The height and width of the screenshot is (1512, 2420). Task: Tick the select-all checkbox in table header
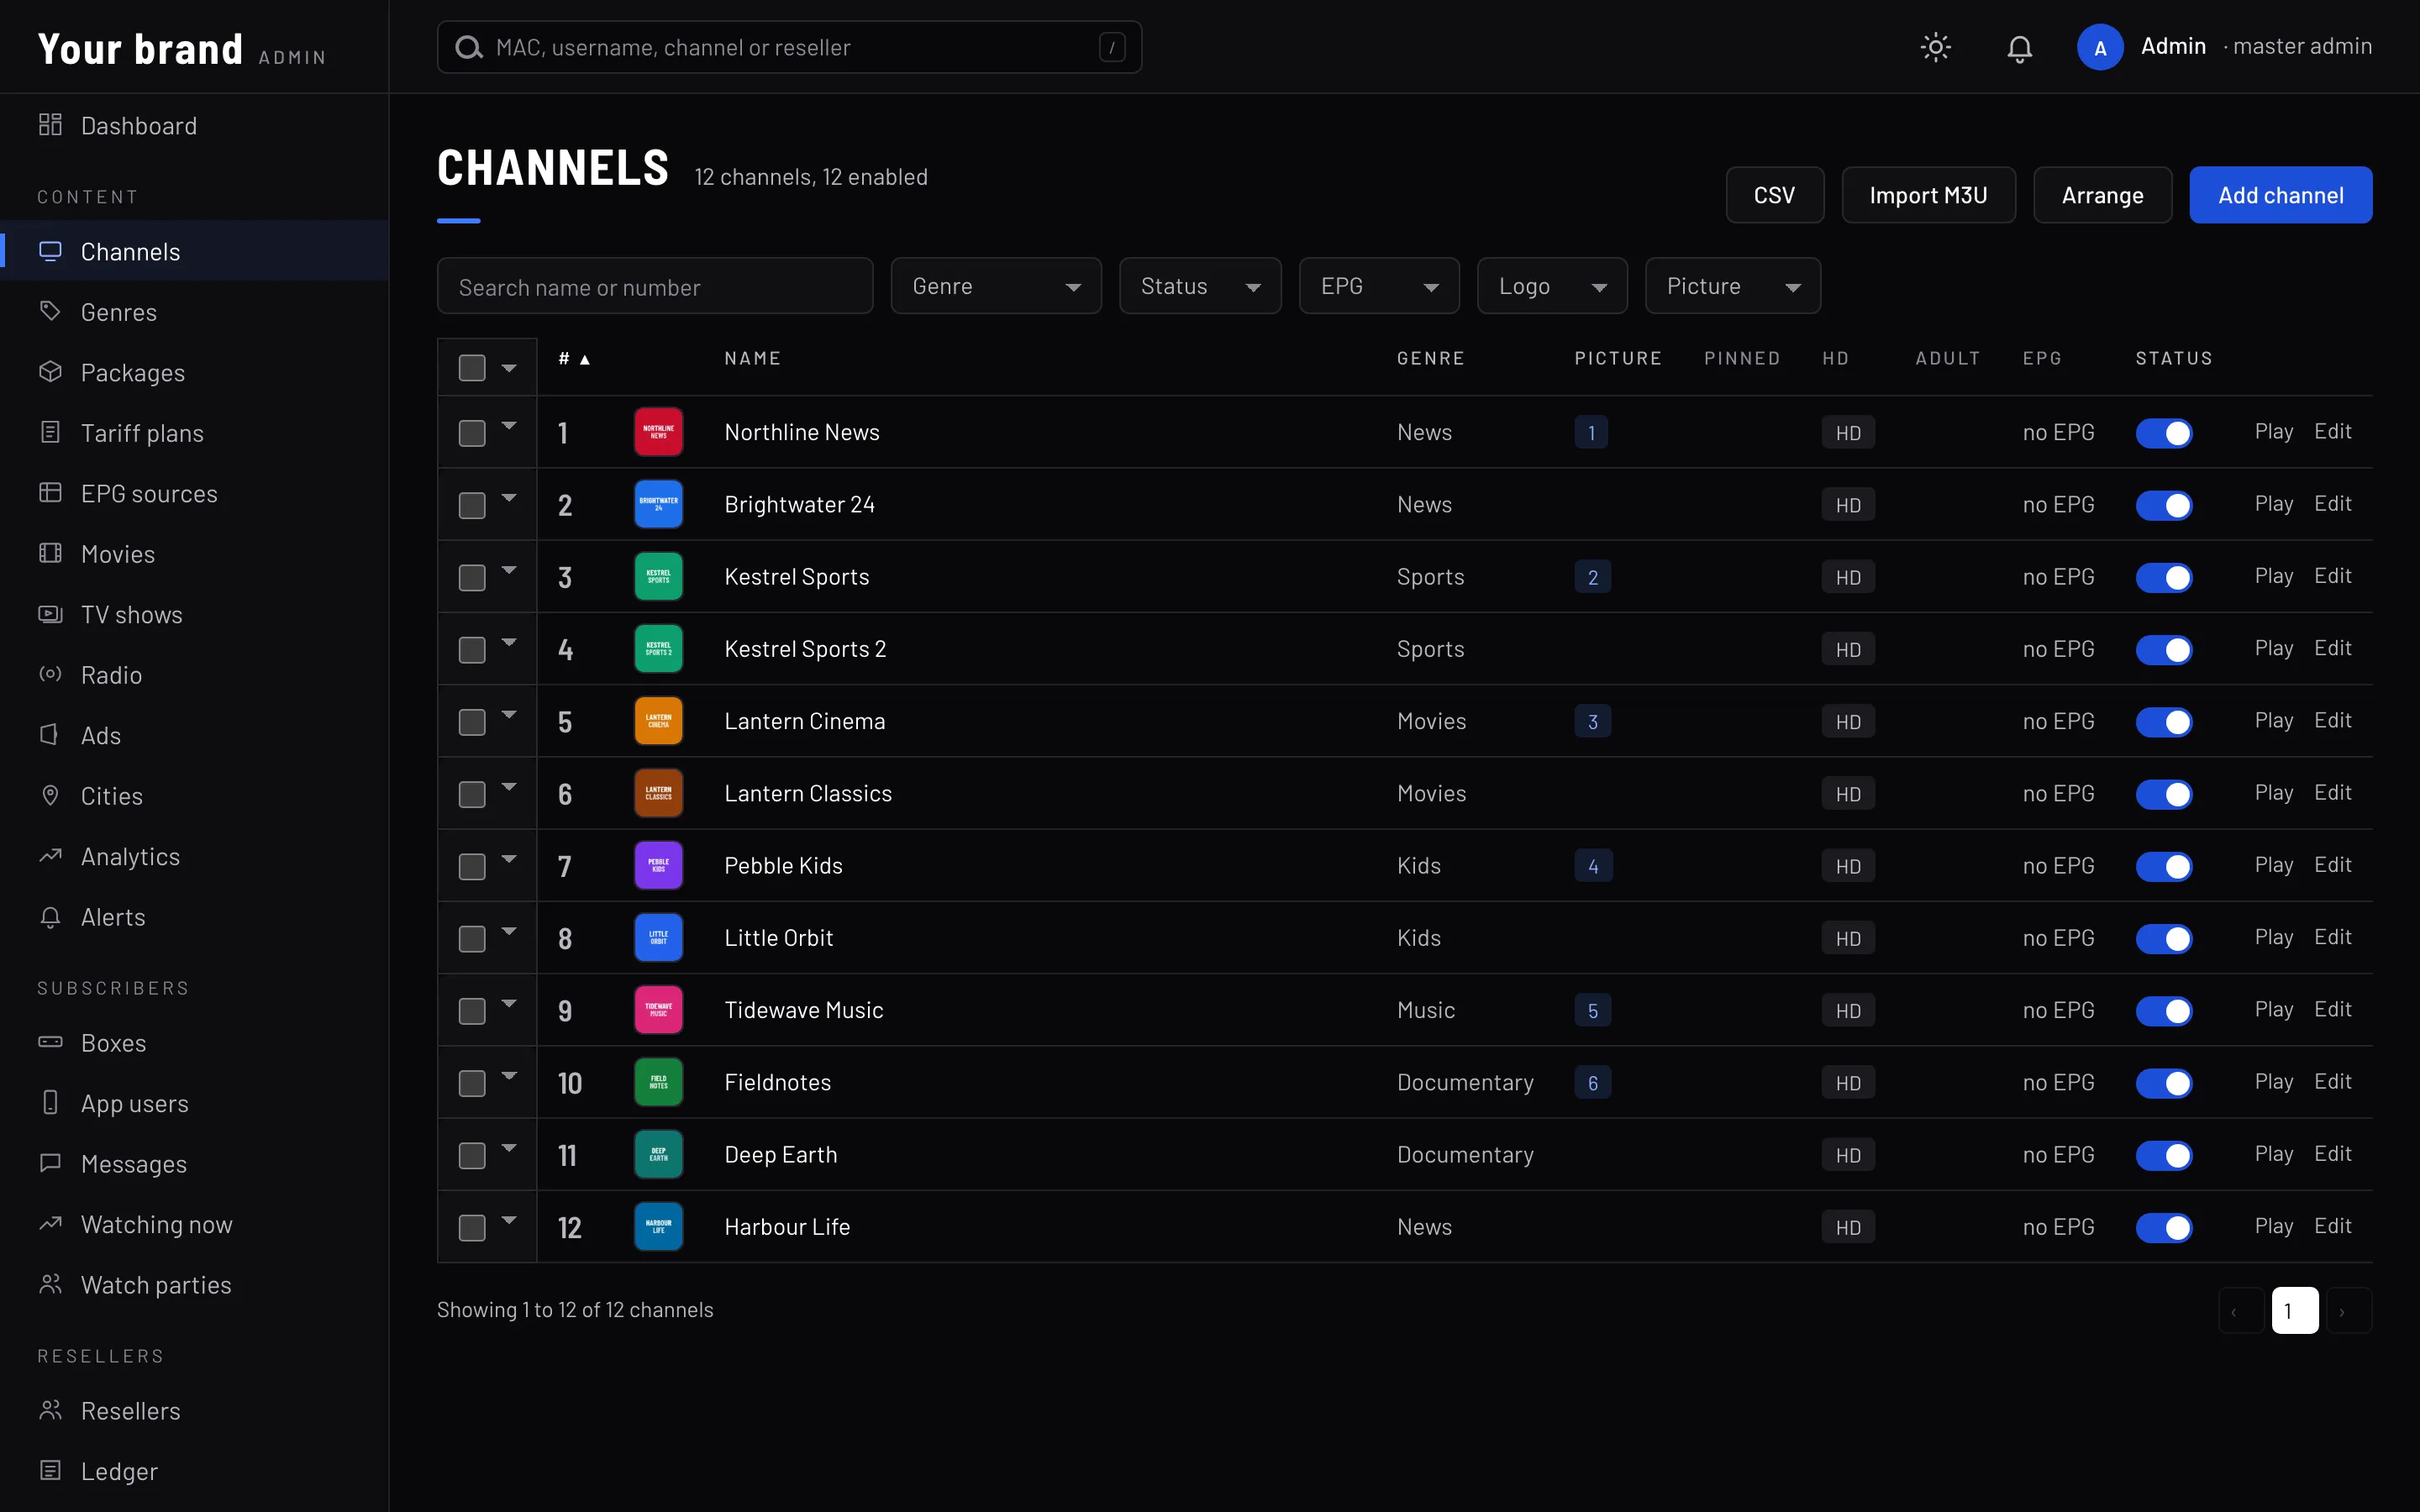pos(472,368)
